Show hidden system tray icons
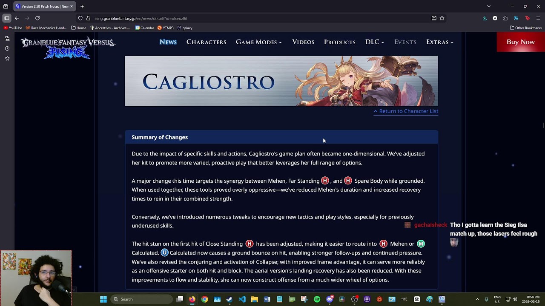 pyautogui.click(x=477, y=299)
